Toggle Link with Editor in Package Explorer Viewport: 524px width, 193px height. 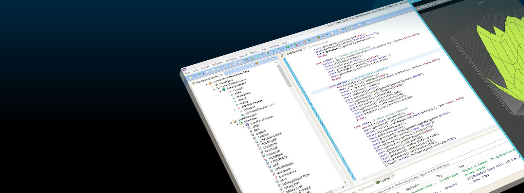click(257, 63)
